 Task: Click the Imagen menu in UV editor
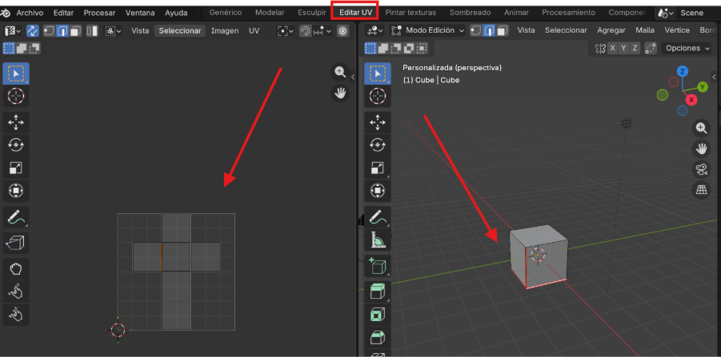[x=224, y=30]
